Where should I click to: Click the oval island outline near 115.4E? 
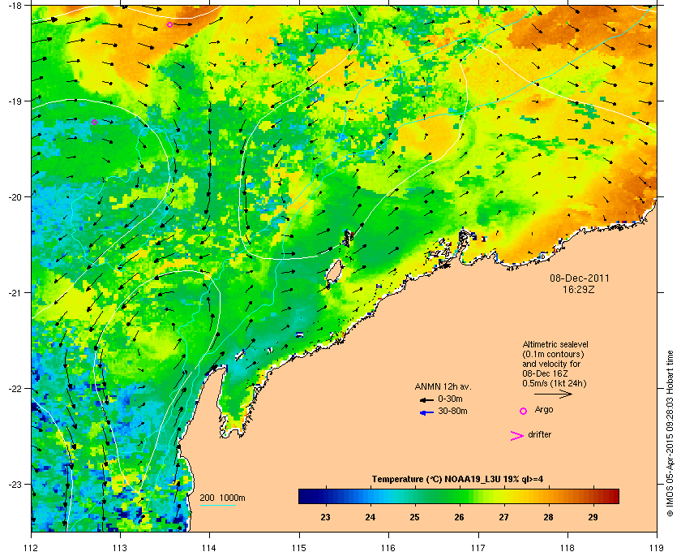tap(333, 271)
